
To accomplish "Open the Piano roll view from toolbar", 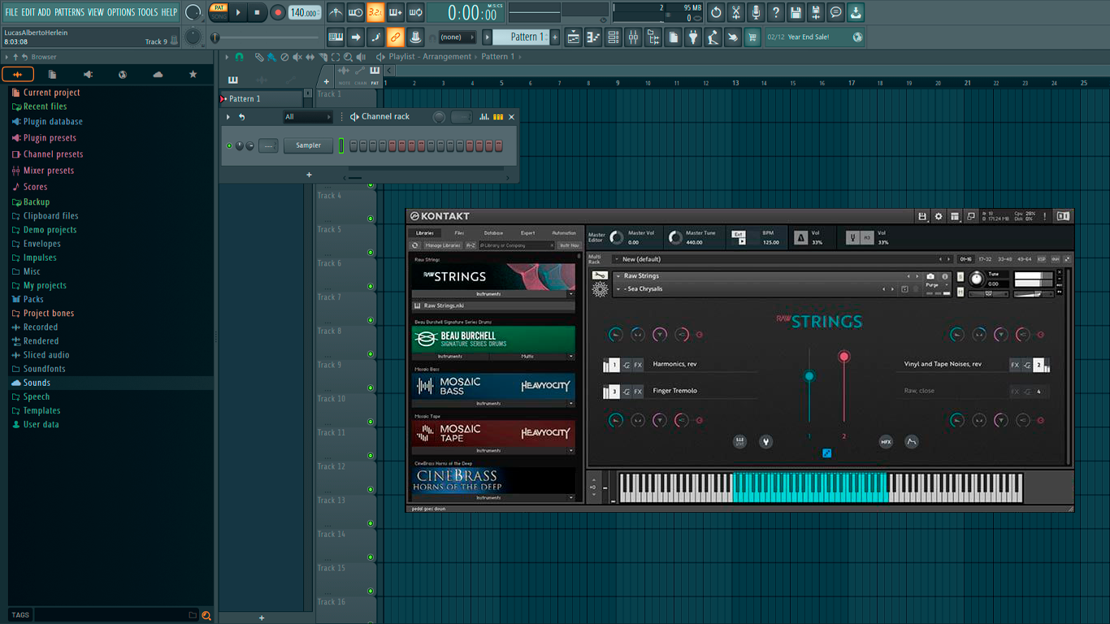I will click(x=593, y=37).
